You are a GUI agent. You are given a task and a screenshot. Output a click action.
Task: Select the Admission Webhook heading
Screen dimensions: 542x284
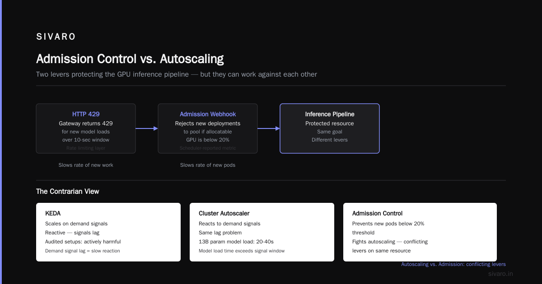point(208,115)
